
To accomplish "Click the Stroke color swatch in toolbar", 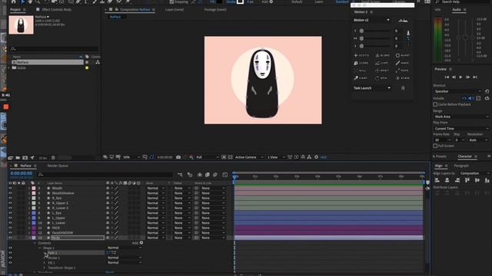I will (240, 2).
